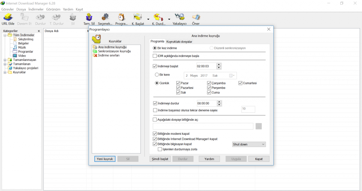Viewport: 362px width, 191px height.
Task: Click the Yeni kuyruk button
Action: coord(105,159)
